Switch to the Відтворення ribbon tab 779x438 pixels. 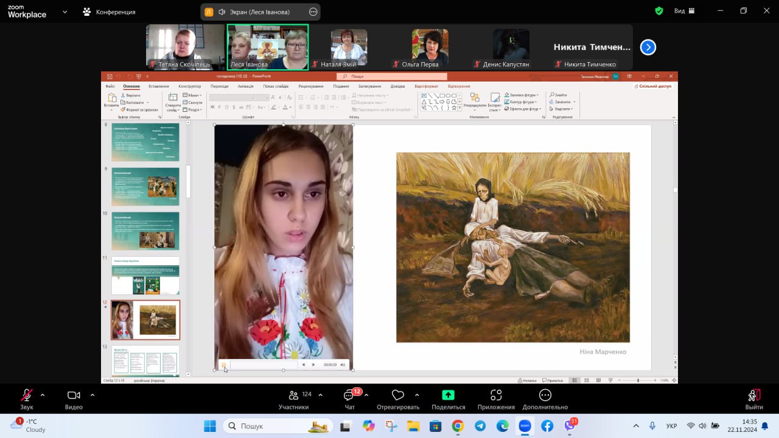(459, 86)
